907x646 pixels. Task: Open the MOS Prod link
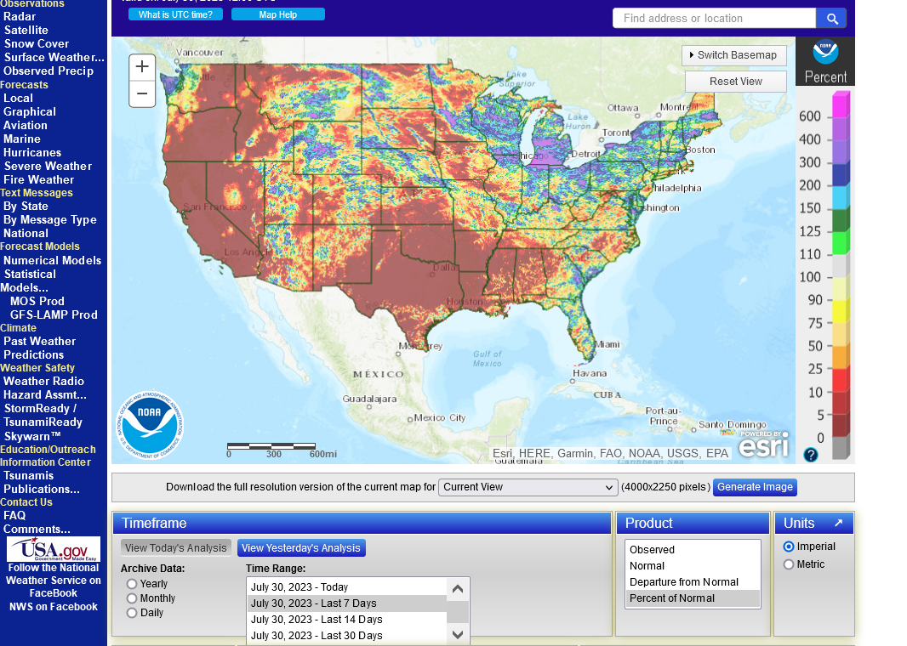click(37, 301)
